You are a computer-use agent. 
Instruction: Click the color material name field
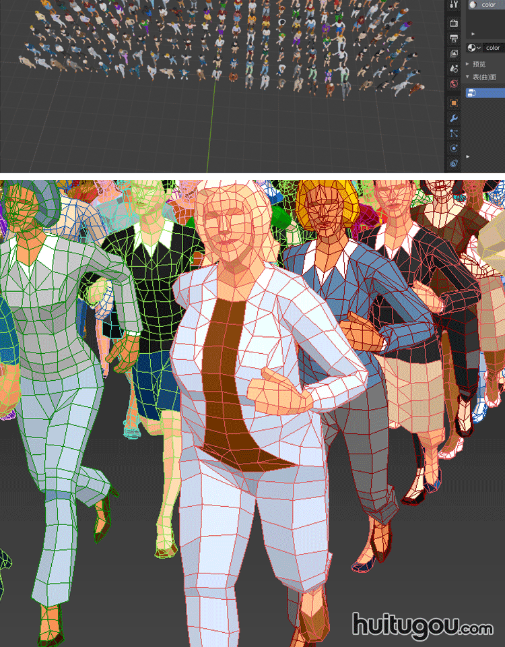[x=494, y=48]
